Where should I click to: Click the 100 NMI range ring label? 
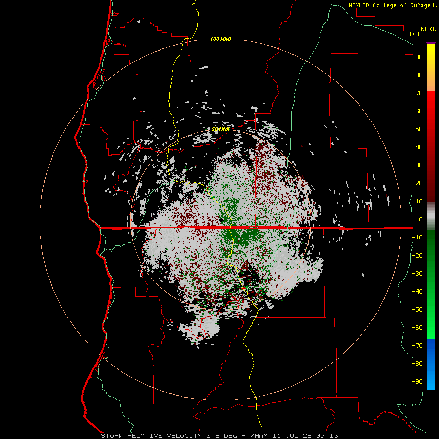(x=220, y=39)
